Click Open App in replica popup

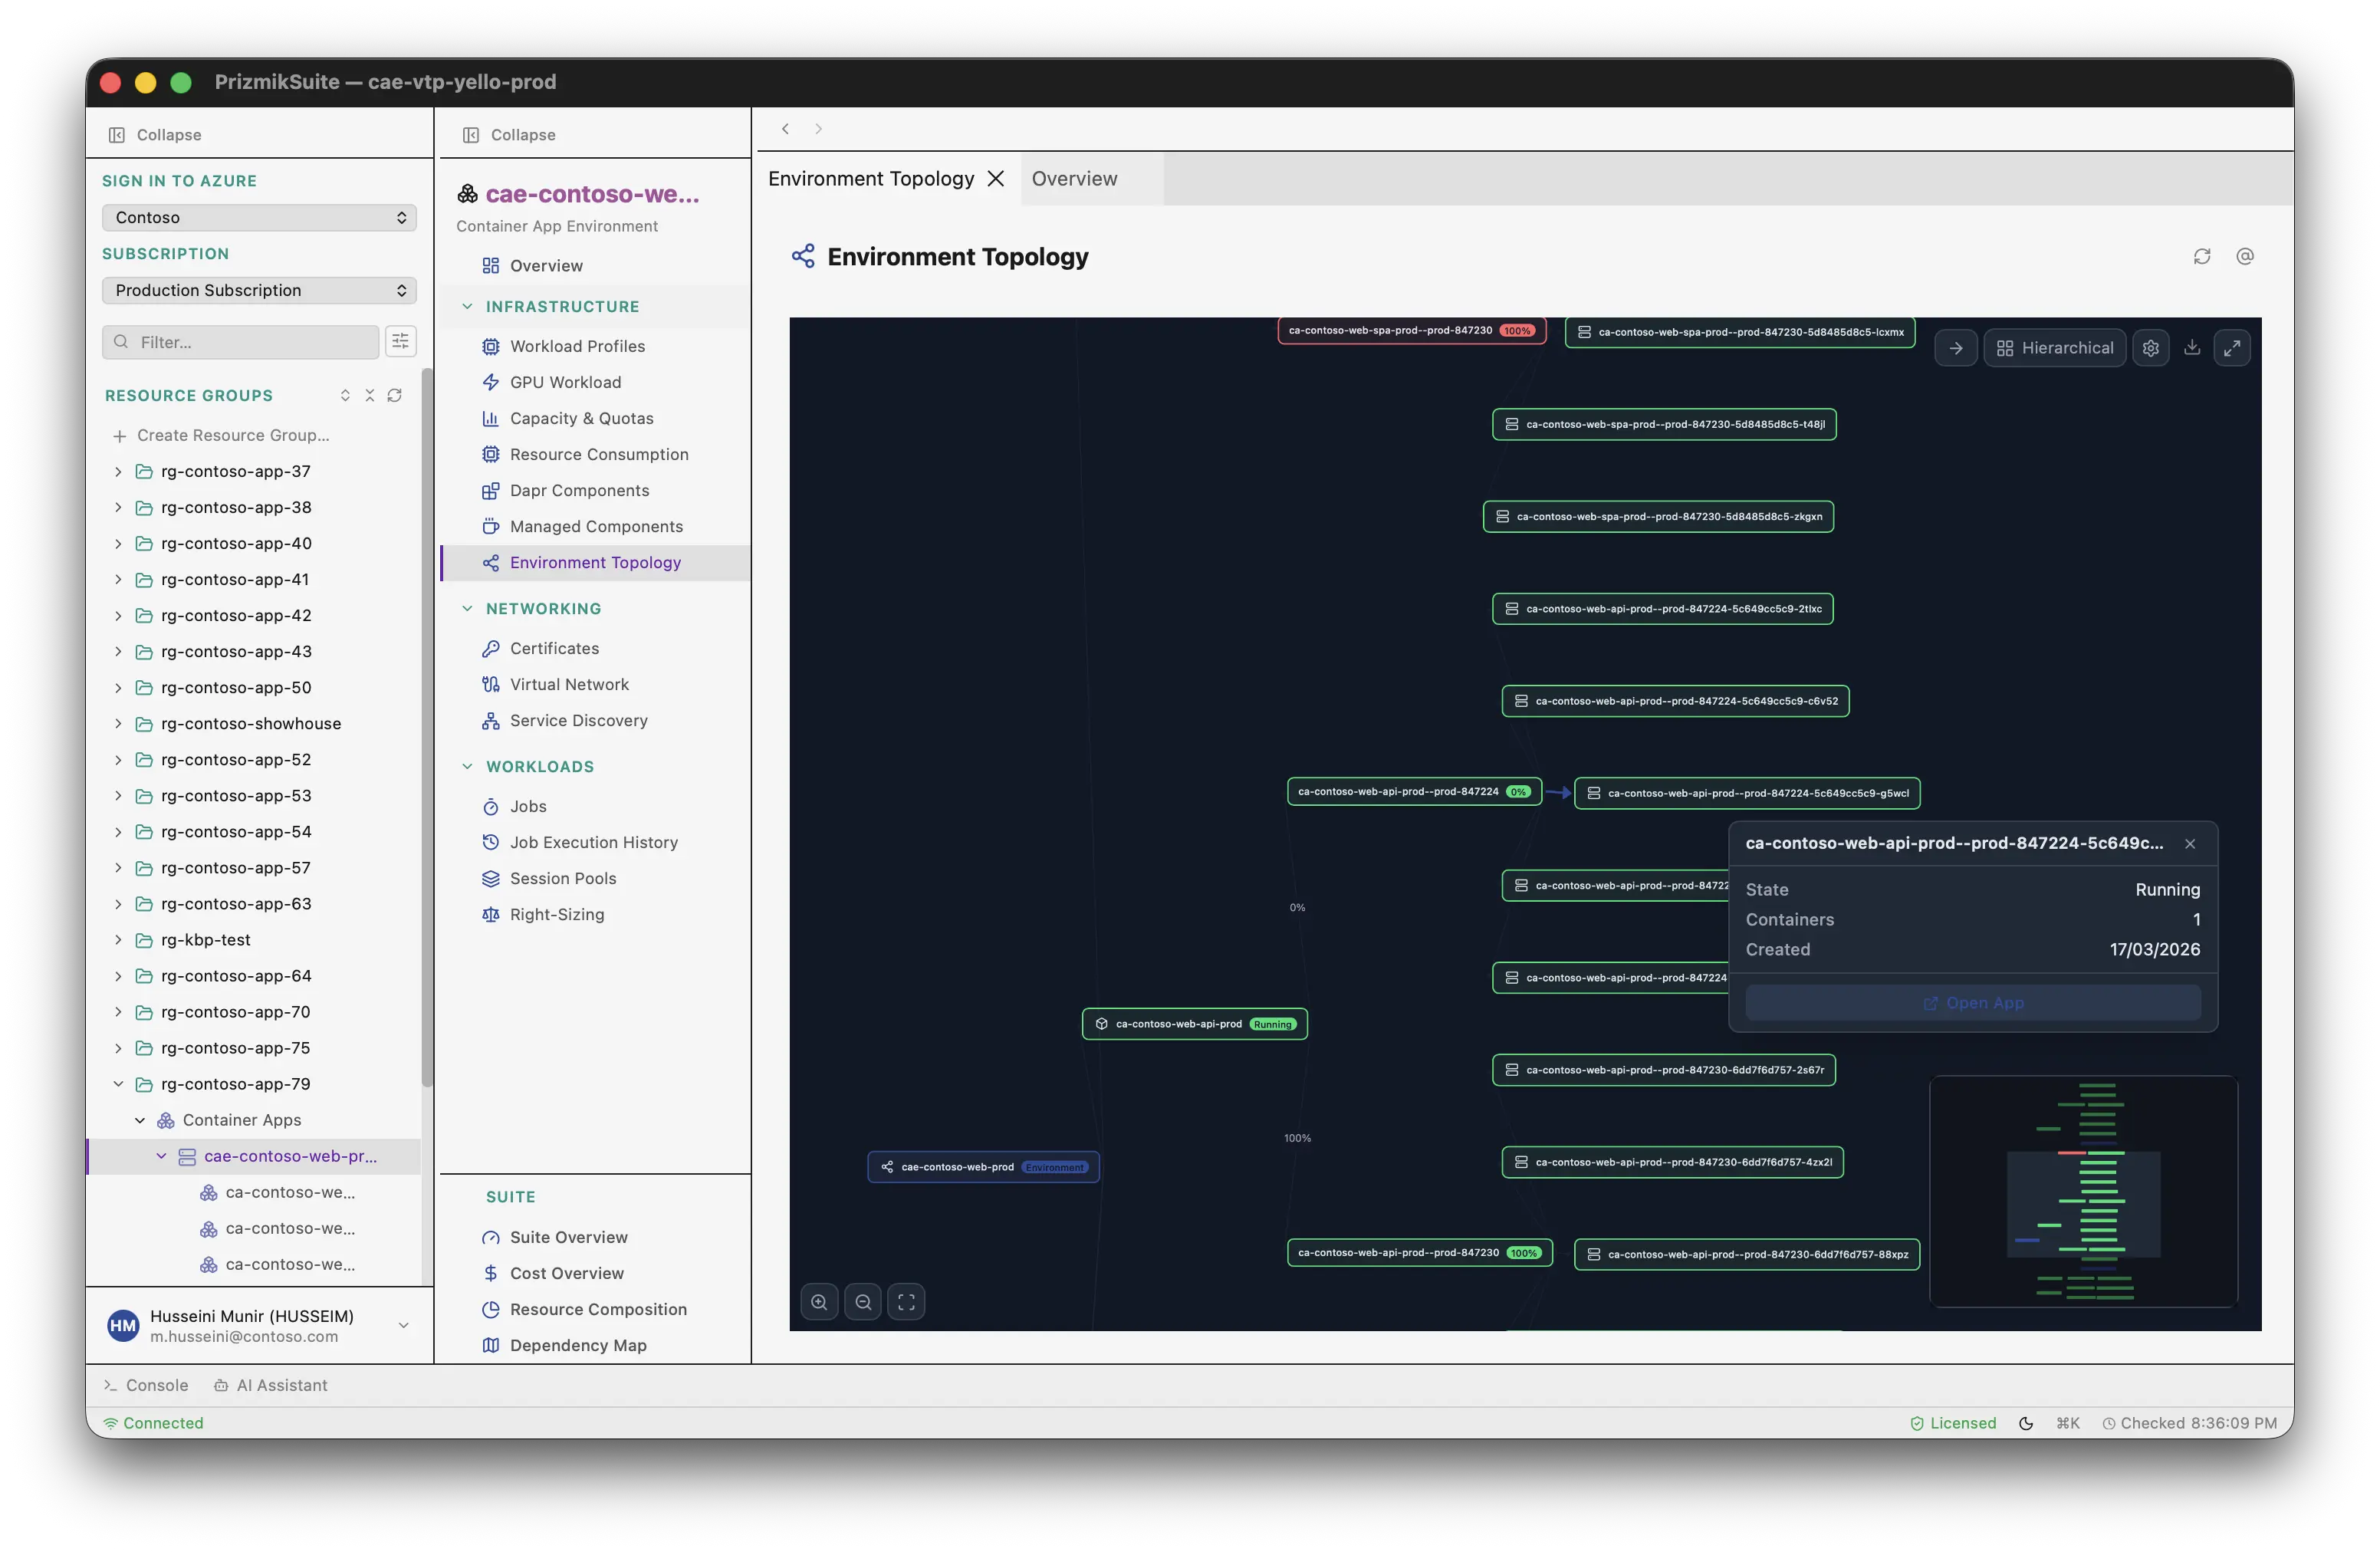pos(1972,1003)
